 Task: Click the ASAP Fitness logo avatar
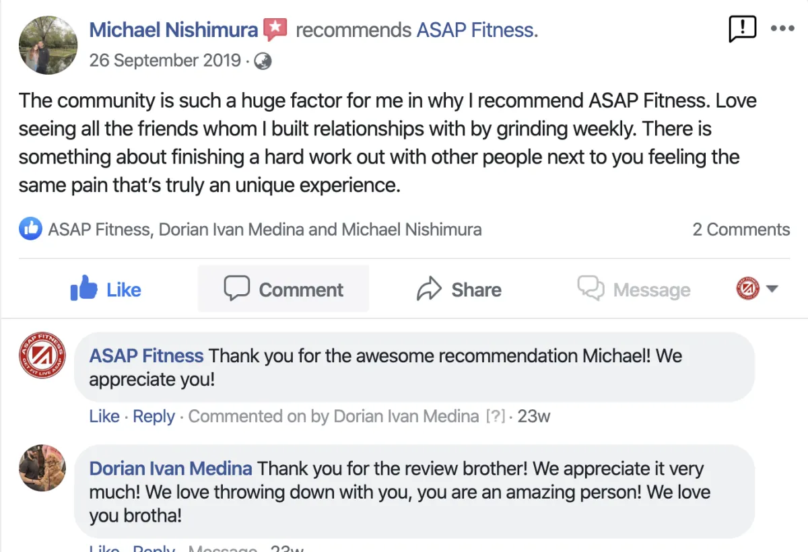click(x=42, y=355)
